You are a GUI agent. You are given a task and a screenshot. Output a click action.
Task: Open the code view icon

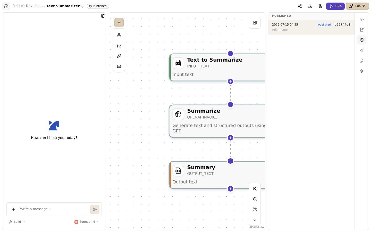tap(362, 19)
